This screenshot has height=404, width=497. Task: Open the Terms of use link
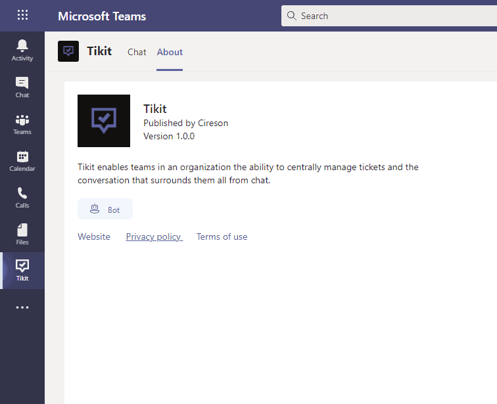222,236
